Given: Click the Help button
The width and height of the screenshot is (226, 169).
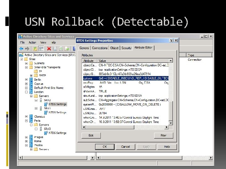Looking at the screenshot, I should click(x=167, y=147).
